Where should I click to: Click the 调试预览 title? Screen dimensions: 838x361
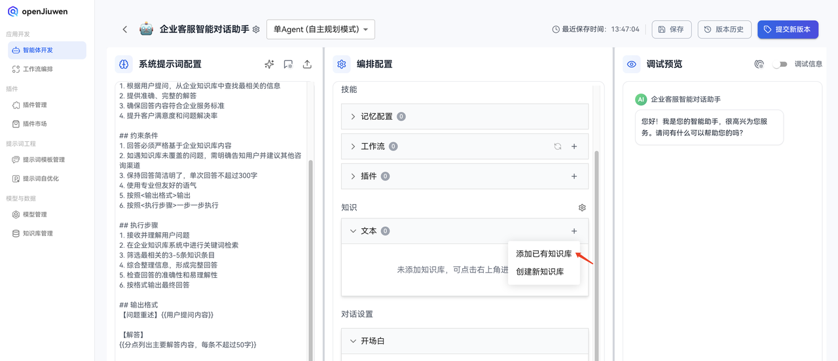pos(665,64)
